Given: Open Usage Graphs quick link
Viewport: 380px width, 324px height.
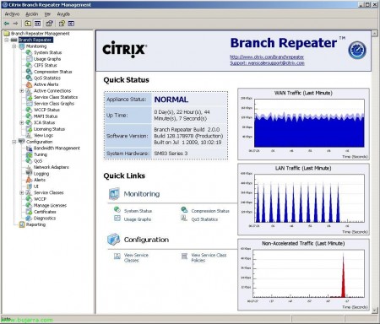Looking at the screenshot, I should tap(138, 219).
